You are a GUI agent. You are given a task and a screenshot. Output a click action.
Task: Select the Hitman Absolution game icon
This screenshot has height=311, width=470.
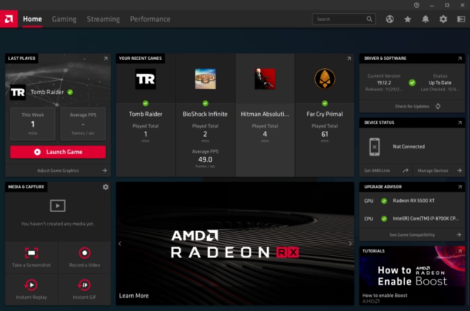tap(265, 79)
